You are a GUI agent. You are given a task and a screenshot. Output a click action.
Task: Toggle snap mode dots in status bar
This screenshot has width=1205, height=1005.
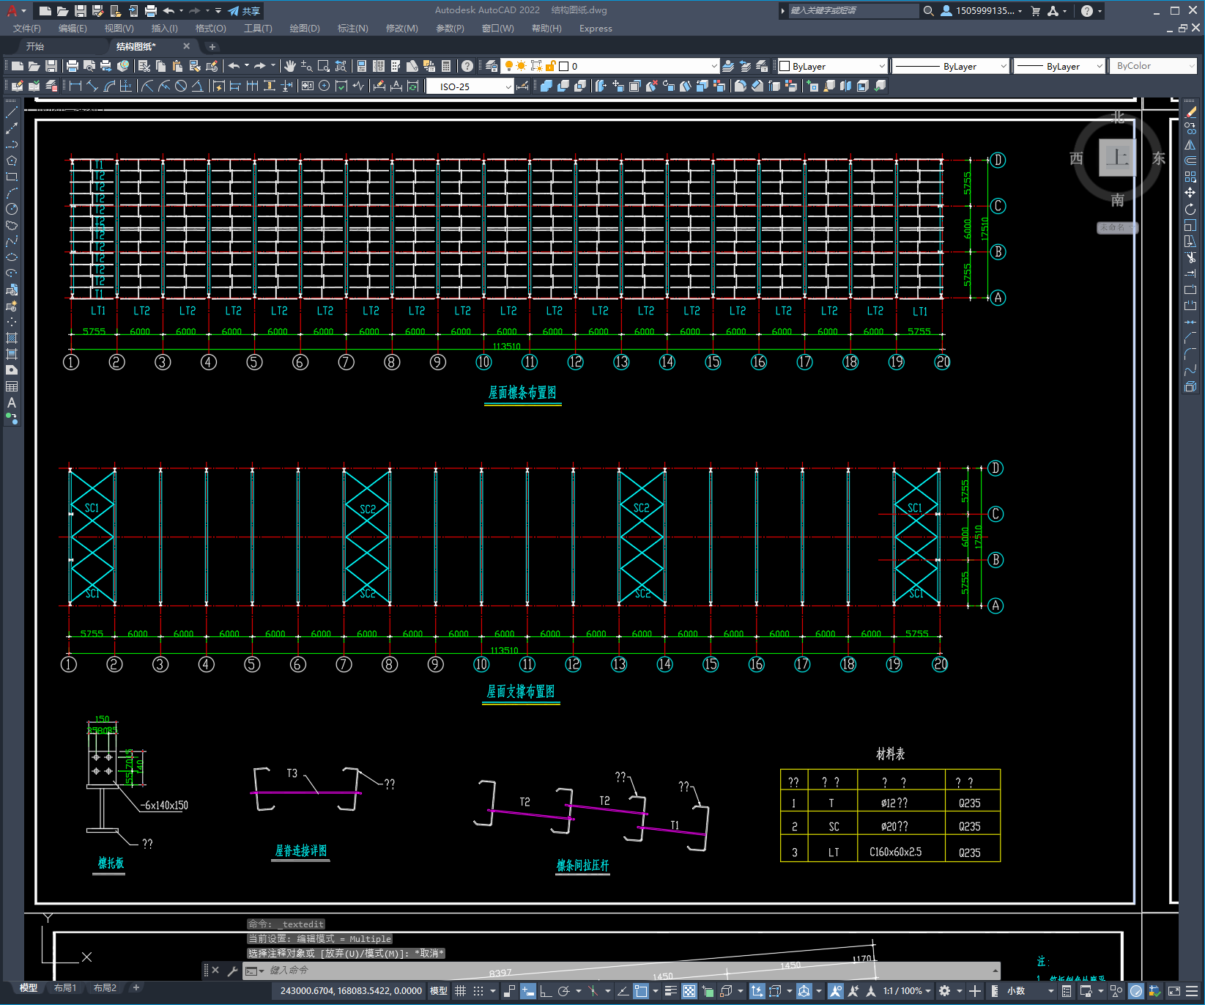coord(478,991)
